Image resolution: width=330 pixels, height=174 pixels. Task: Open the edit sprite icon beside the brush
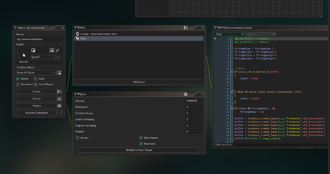click(x=52, y=50)
